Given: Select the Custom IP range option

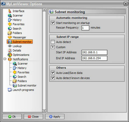Looking at the screenshot, I should point(53,47).
